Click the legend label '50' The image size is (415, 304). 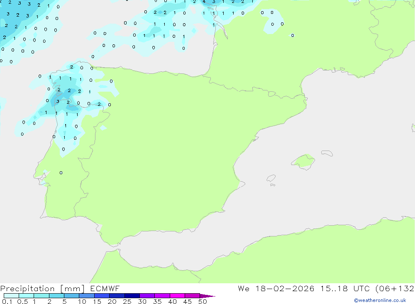click(203, 302)
